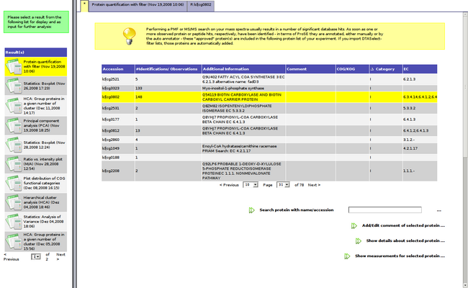Open the Principal component analysis result icon
The width and height of the screenshot is (468, 288).
point(14,125)
